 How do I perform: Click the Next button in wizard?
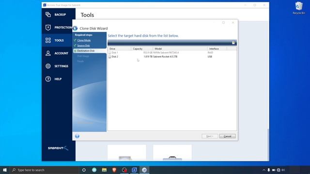tap(210, 136)
